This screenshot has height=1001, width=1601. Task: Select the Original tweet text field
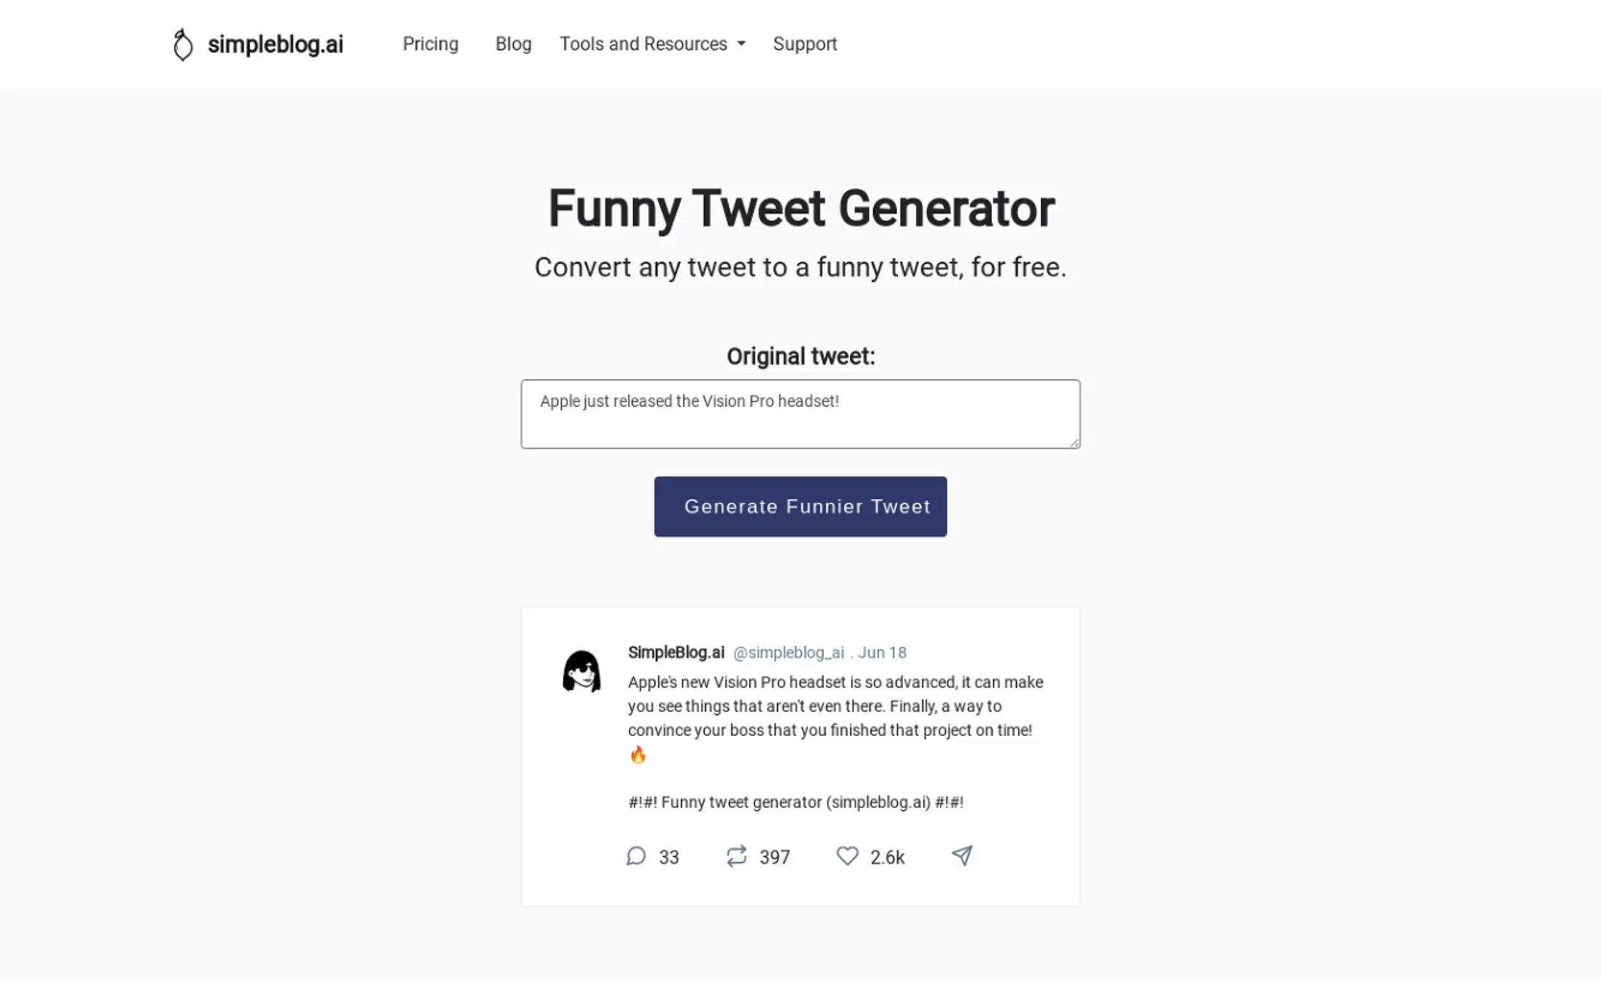tap(800, 413)
